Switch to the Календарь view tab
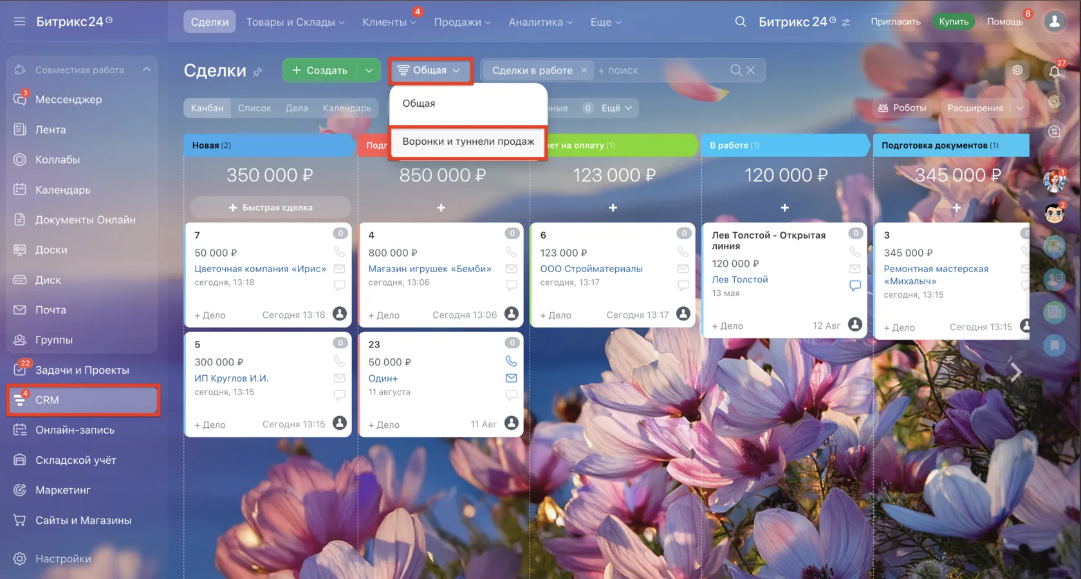The height and width of the screenshot is (579, 1081). pos(347,108)
